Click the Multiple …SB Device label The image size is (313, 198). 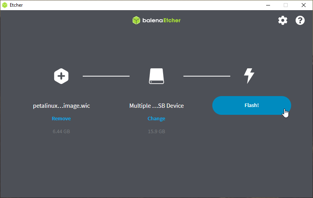(x=156, y=106)
